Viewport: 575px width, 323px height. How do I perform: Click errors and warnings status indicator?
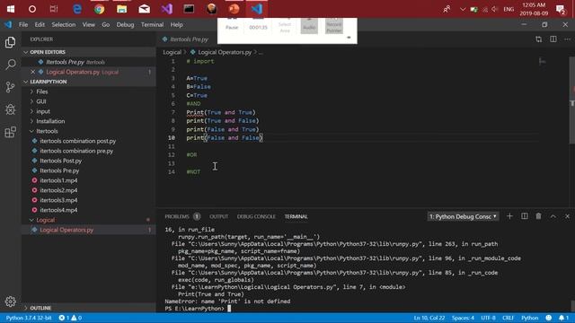point(70,318)
